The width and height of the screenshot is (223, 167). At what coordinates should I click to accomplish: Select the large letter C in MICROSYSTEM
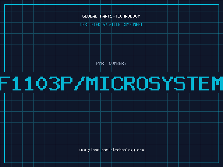click(x=117, y=83)
